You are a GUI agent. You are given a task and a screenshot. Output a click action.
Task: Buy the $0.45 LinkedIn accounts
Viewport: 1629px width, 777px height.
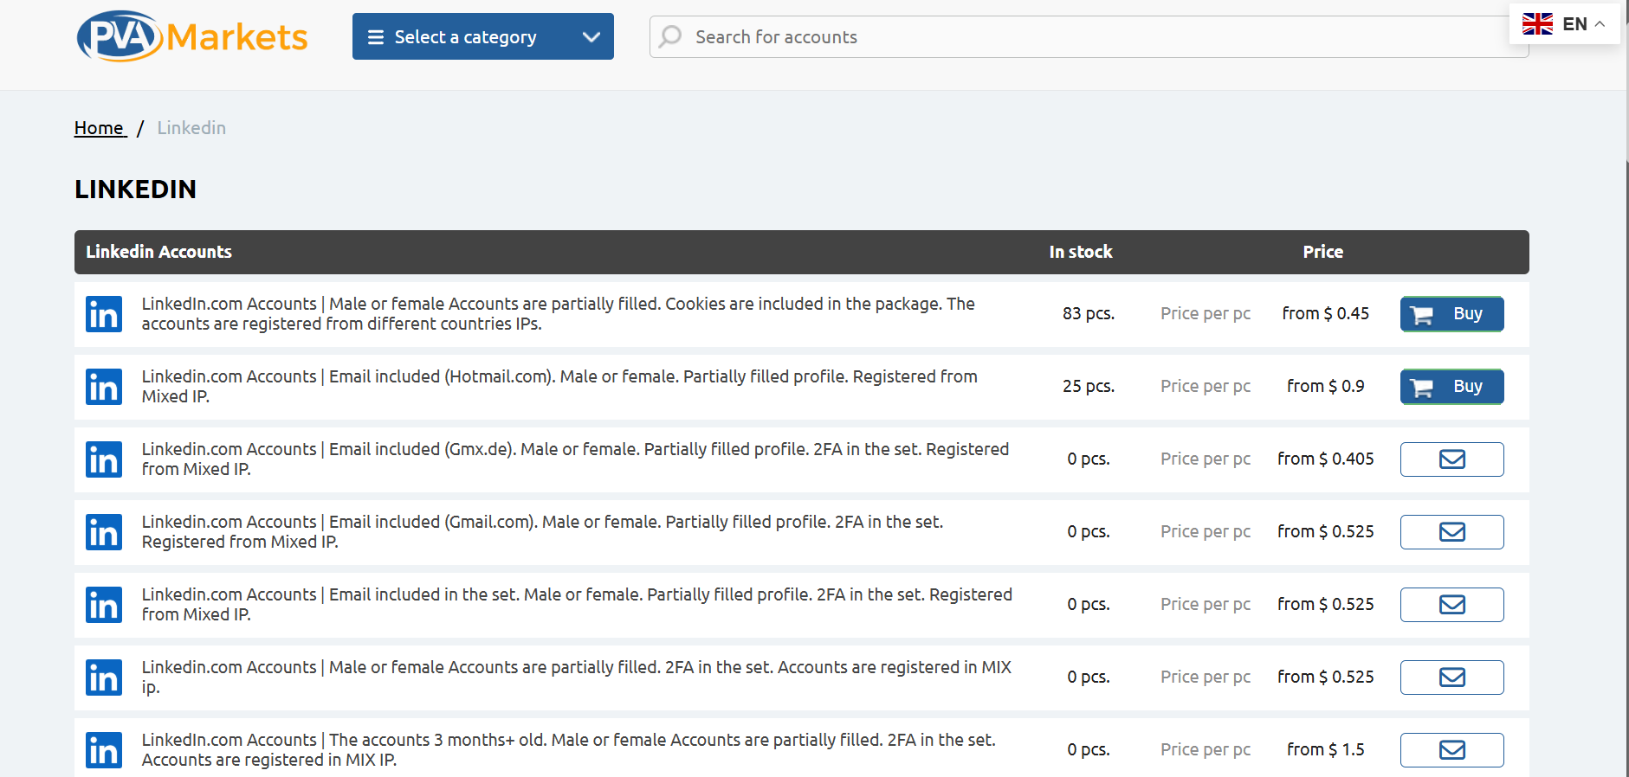tap(1451, 314)
